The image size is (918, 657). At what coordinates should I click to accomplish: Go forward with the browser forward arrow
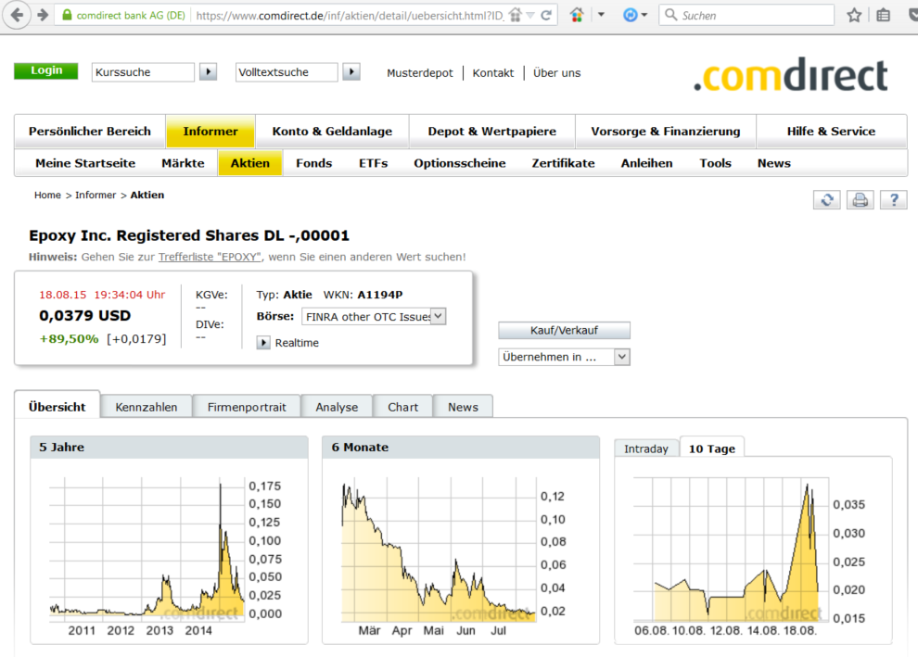click(42, 15)
